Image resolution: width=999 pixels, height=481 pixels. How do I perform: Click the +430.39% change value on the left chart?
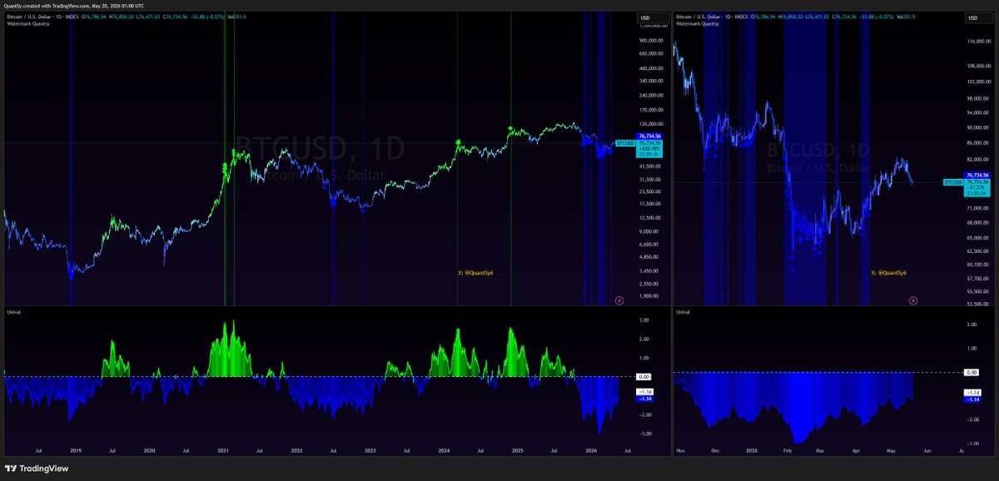tap(649, 149)
